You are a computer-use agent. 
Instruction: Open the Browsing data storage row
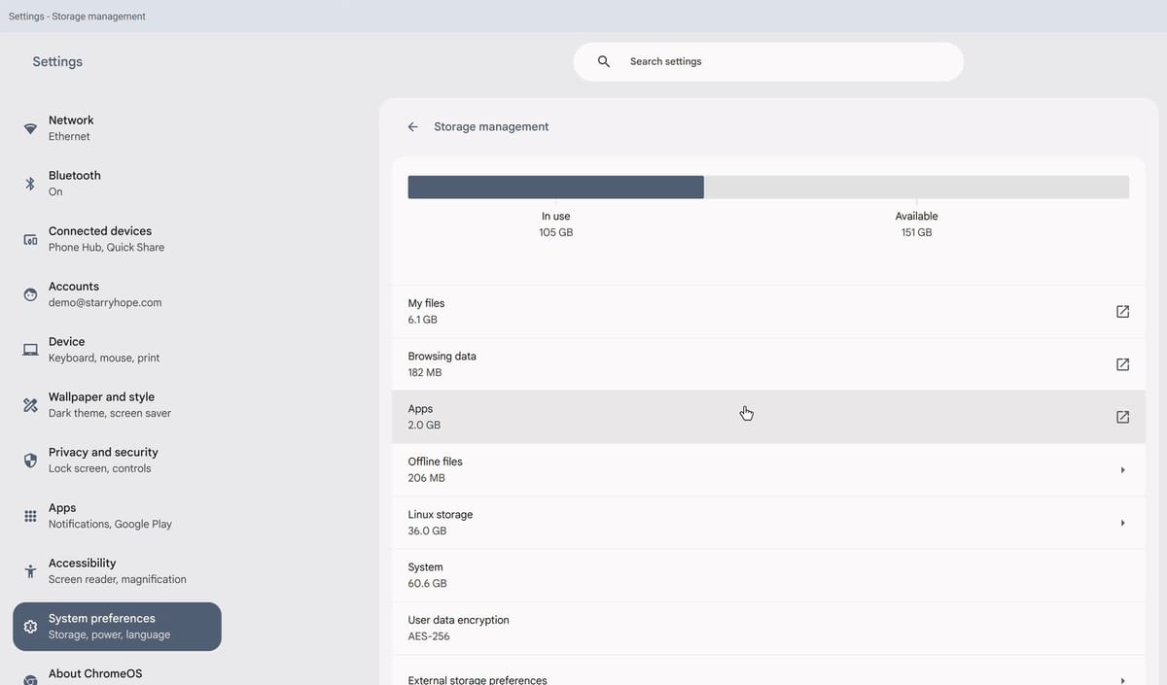(768, 364)
